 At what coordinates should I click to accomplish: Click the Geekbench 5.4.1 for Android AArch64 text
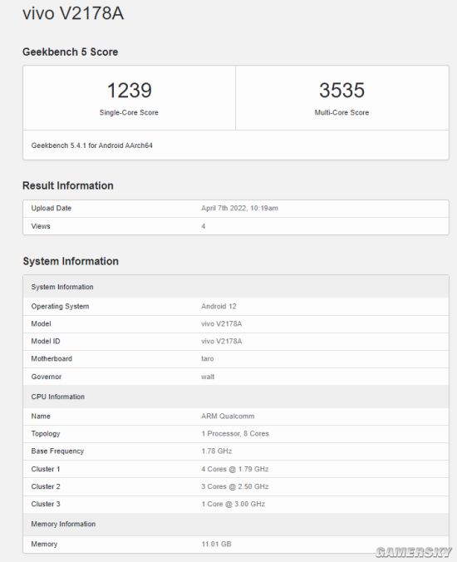[91, 145]
